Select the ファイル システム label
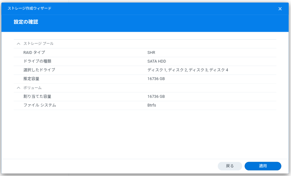Viewport: 291px width, 176px height. (x=40, y=105)
